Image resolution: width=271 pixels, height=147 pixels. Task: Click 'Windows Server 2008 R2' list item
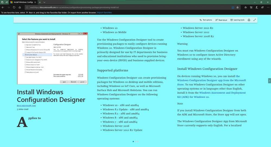198,36
